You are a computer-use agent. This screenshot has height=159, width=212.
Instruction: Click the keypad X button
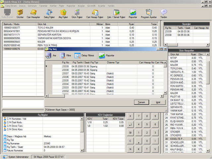coord(130,116)
